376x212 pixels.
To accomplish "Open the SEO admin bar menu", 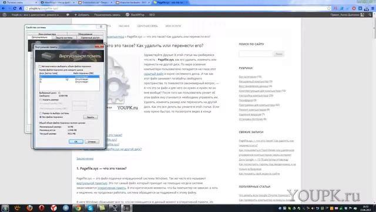I will pos(152,15).
